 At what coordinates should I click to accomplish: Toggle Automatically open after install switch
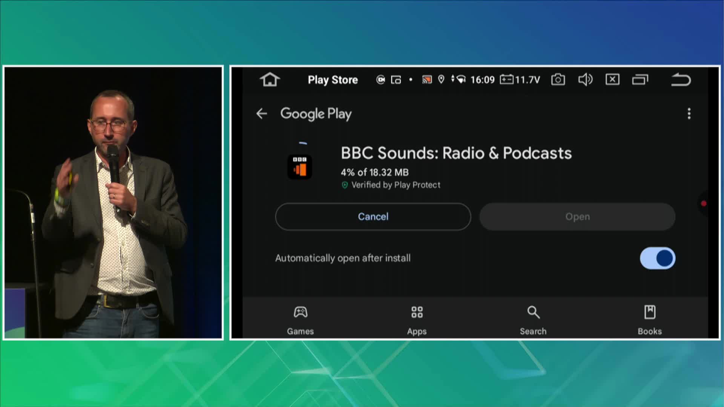[x=657, y=258]
